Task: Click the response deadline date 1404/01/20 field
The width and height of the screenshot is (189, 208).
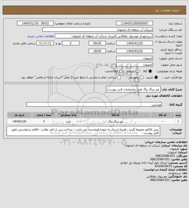Action: pos(135,43)
